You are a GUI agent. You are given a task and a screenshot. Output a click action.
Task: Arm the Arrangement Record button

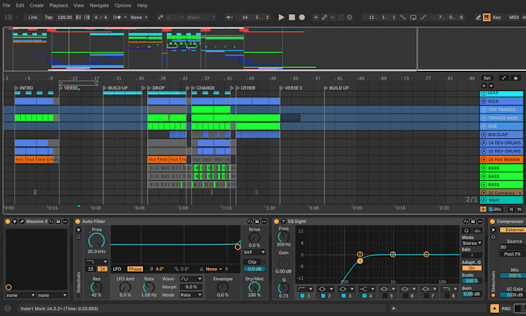point(302,17)
